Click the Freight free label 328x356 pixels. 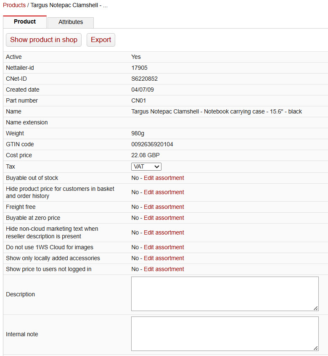tap(21, 207)
